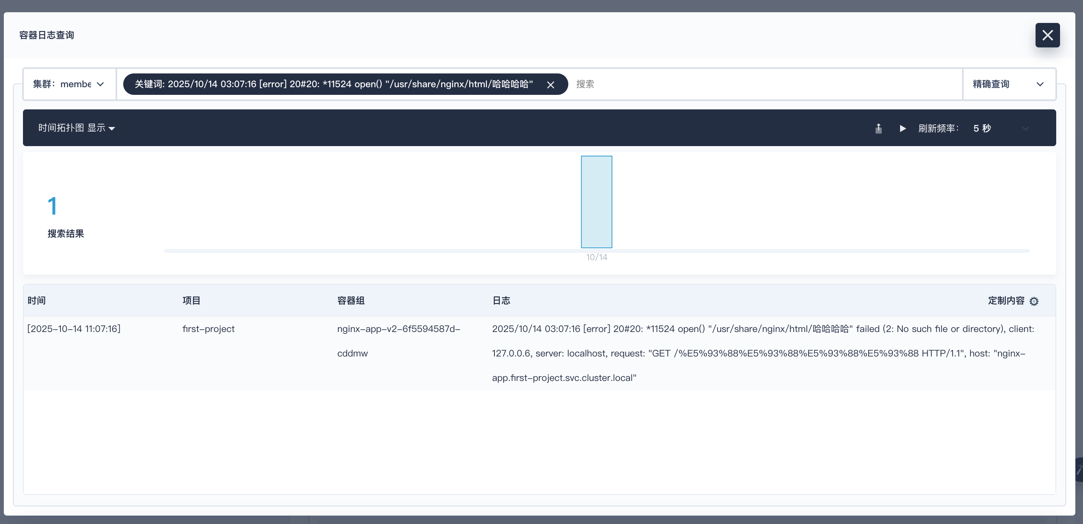Click the 10/14 histogram bar
Image resolution: width=1083 pixels, height=524 pixels.
(596, 202)
